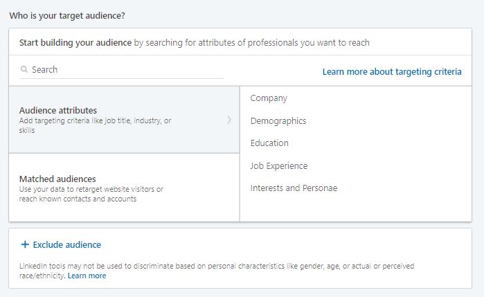The width and height of the screenshot is (484, 297).
Task: Click the job title, industry description text
Action: (95, 125)
